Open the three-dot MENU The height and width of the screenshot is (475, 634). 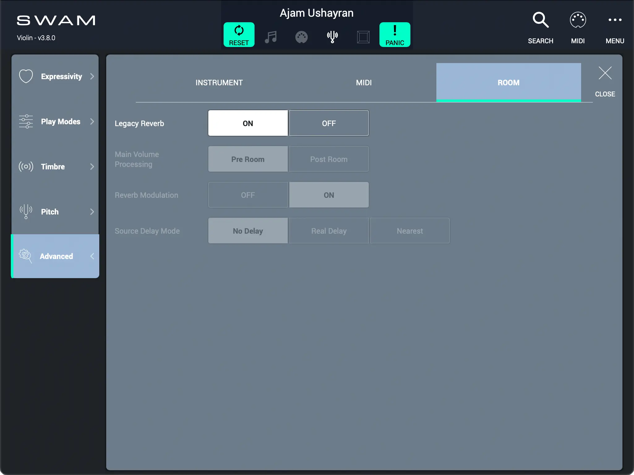(x=615, y=20)
